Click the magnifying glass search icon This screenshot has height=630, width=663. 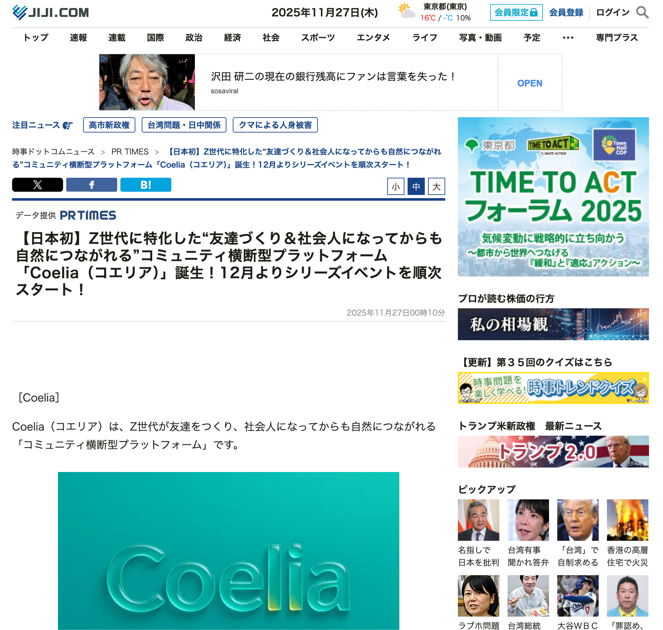[x=642, y=12]
